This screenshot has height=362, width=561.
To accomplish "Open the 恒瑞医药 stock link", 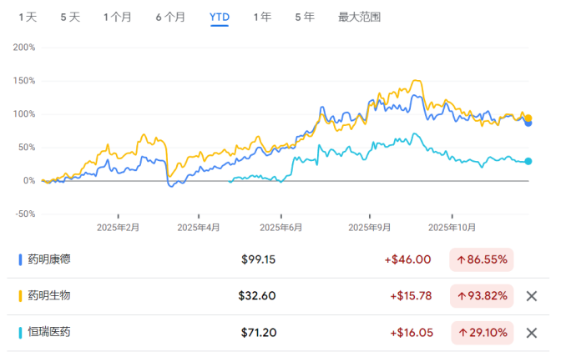I will [48, 333].
